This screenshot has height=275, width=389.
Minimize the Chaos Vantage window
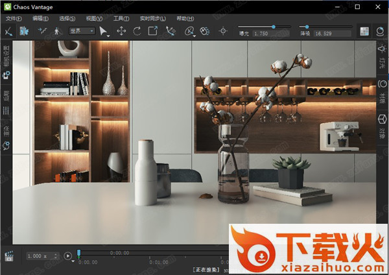tap(337, 6)
